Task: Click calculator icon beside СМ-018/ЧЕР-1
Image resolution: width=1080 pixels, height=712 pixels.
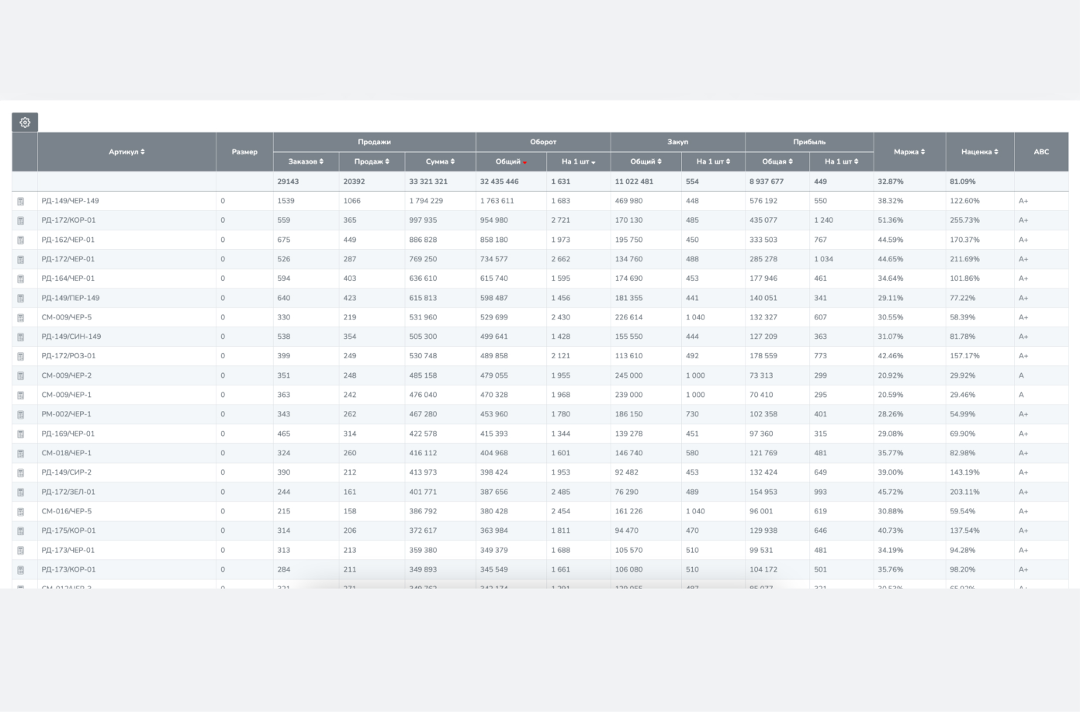Action: point(21,454)
